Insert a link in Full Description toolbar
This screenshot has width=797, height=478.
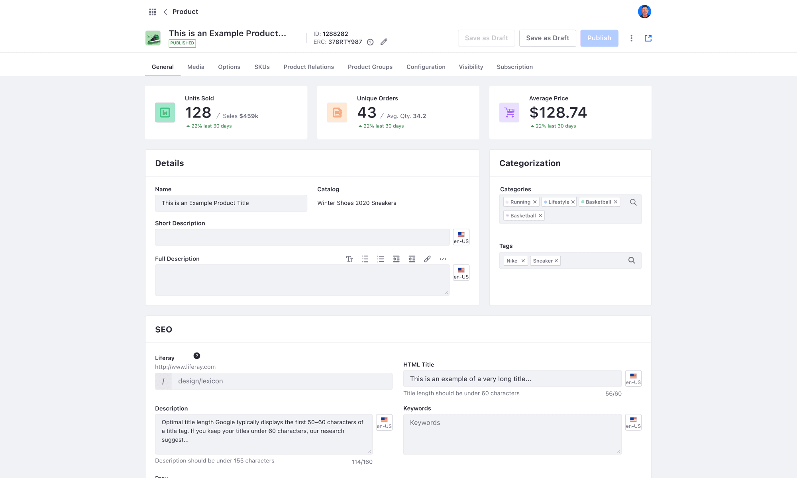427,259
